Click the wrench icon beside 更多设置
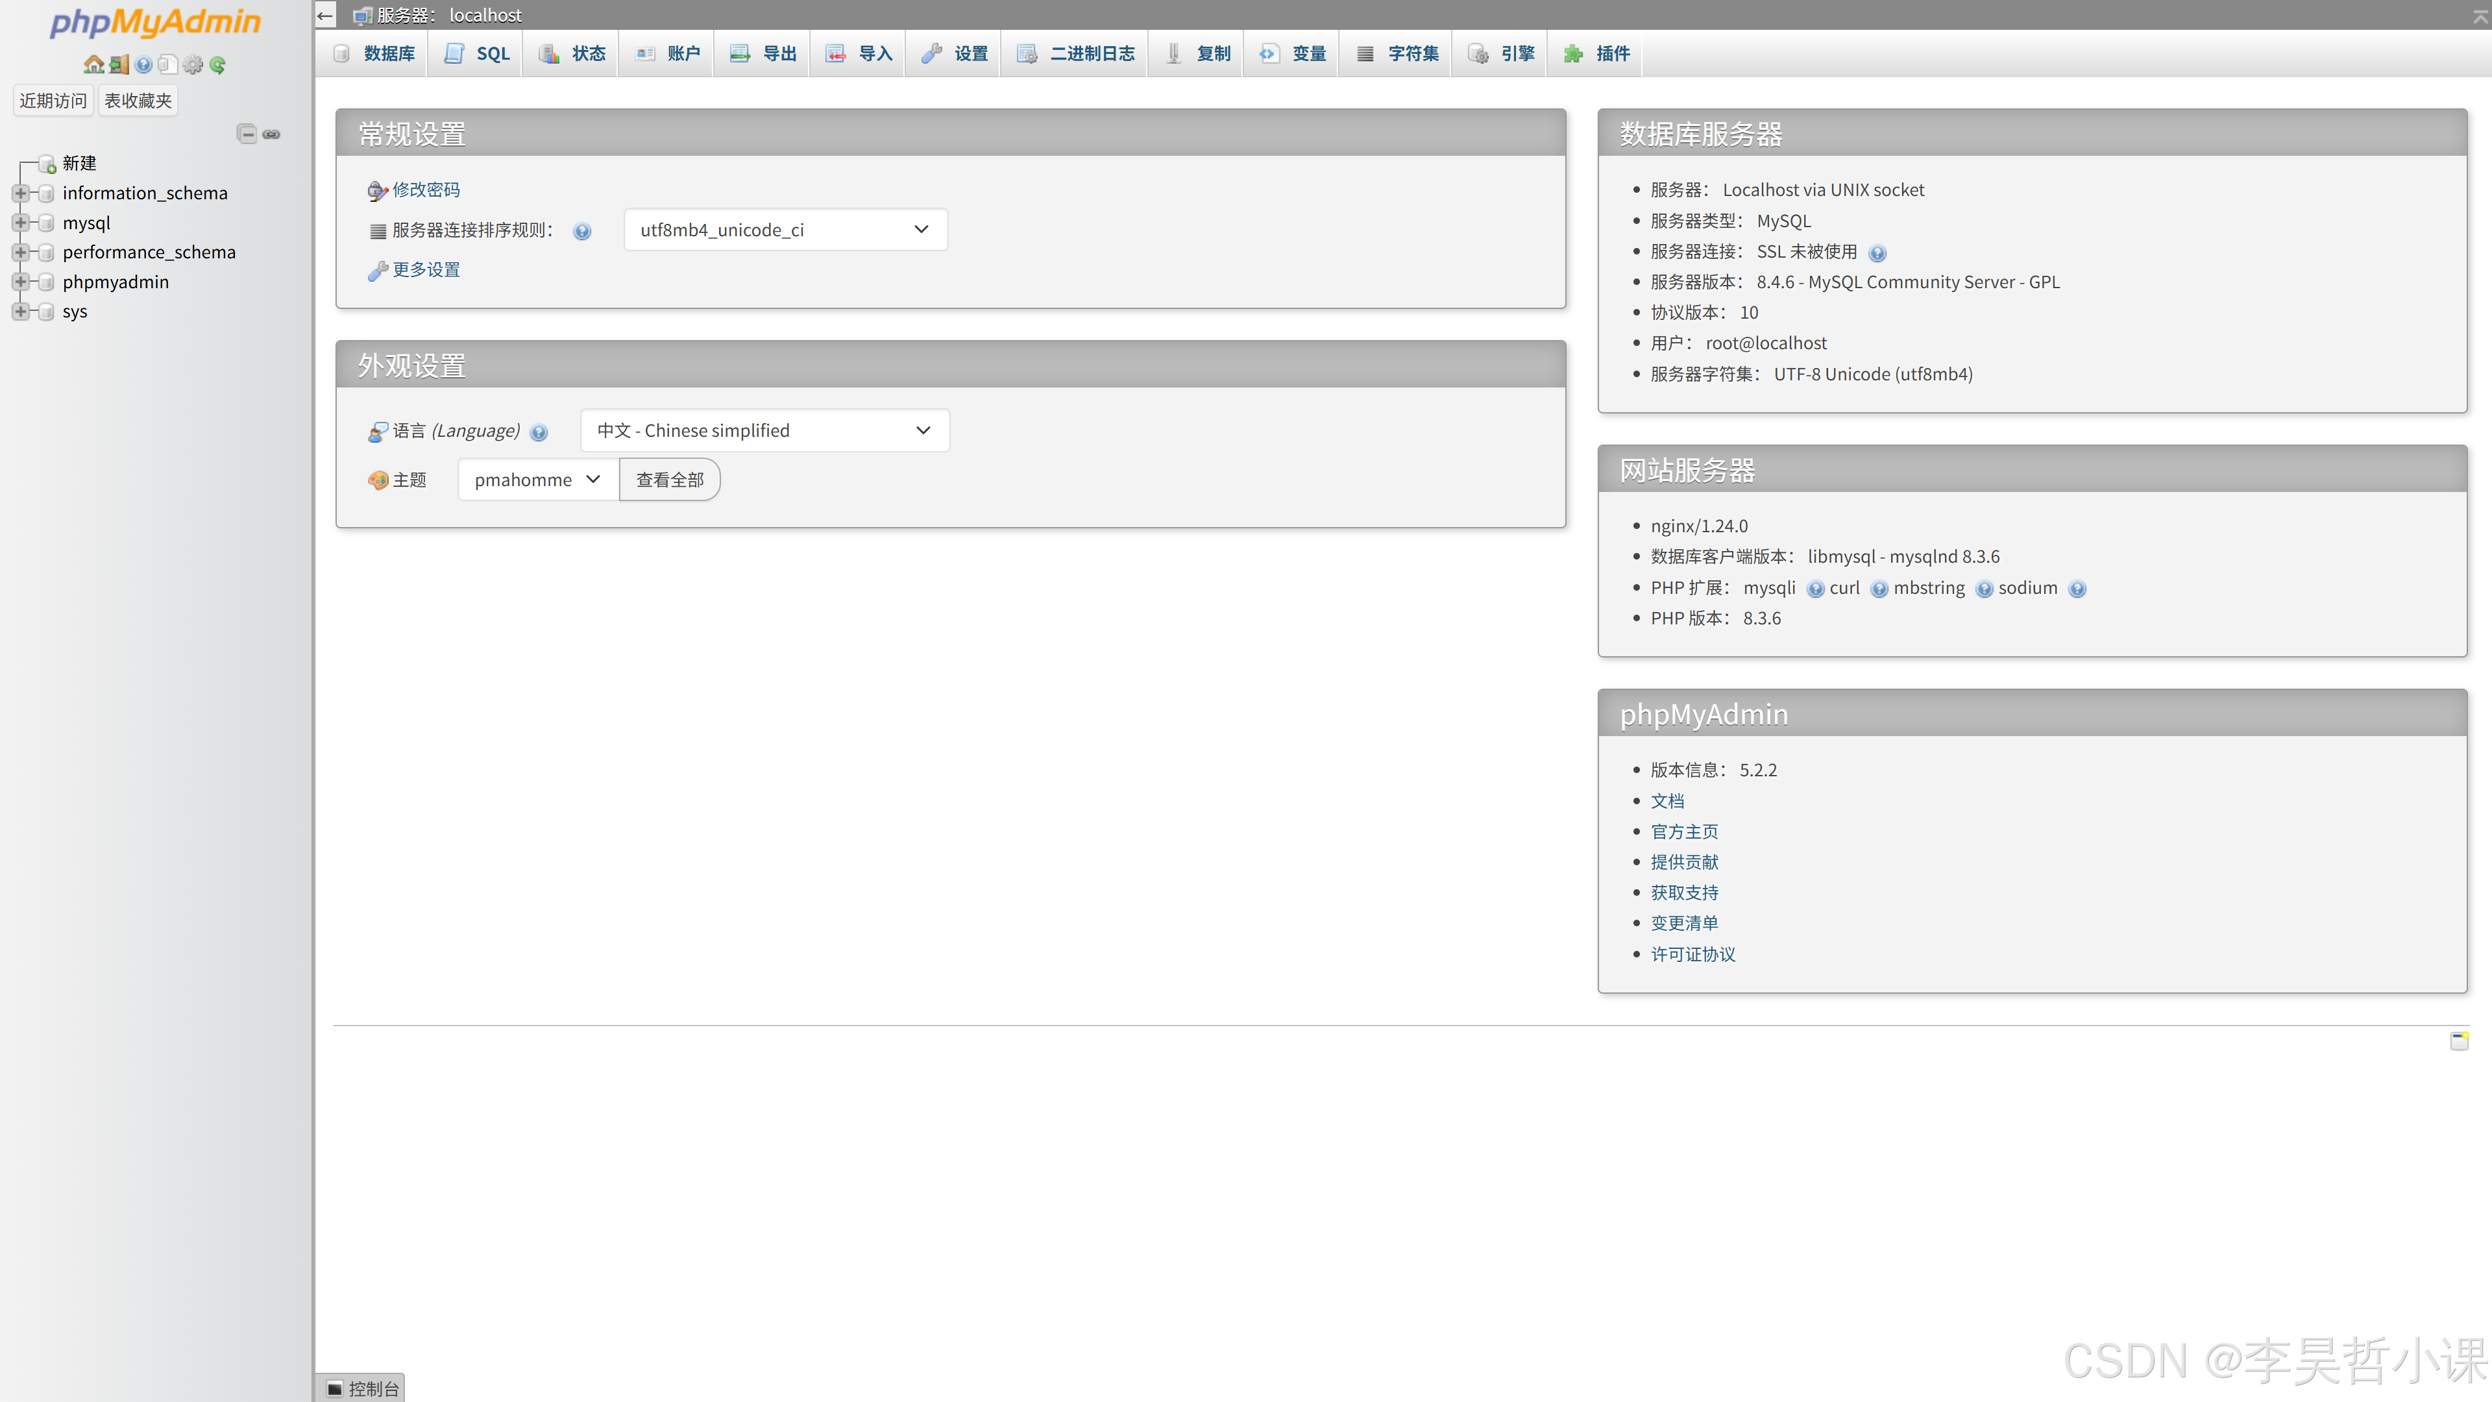This screenshot has width=2492, height=1402. pyautogui.click(x=377, y=271)
